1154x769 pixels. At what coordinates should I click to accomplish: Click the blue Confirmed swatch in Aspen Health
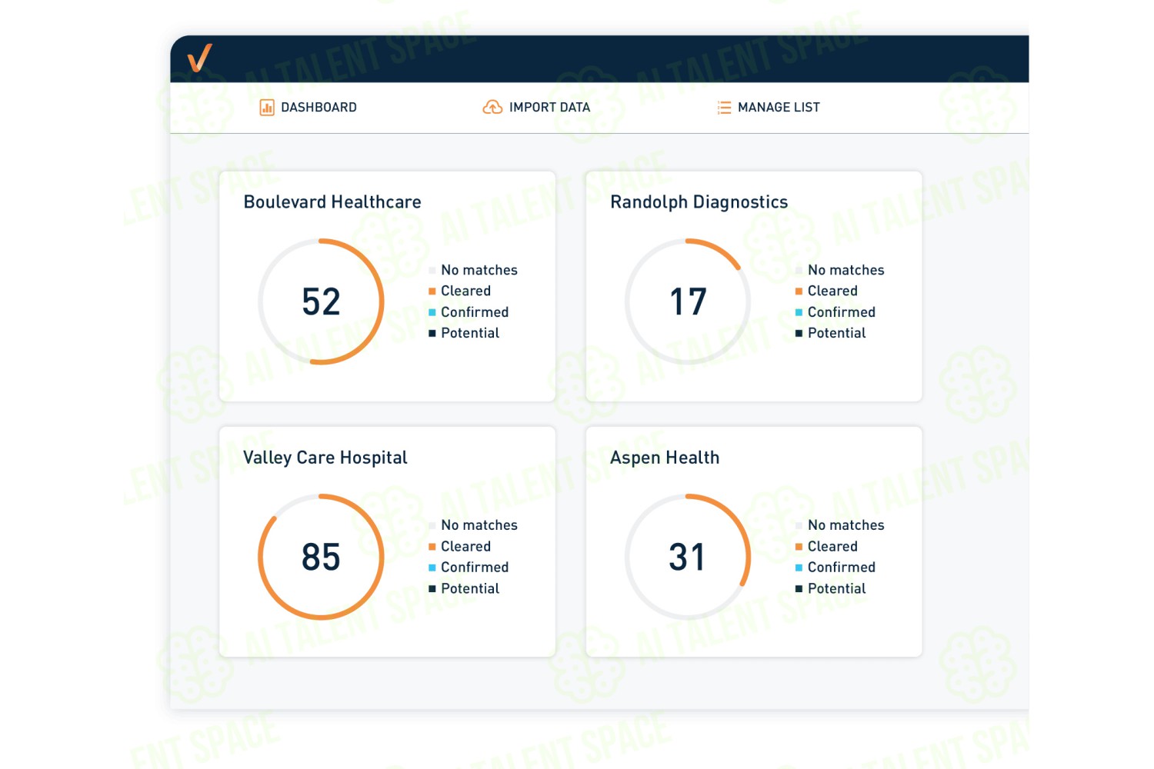[799, 568]
